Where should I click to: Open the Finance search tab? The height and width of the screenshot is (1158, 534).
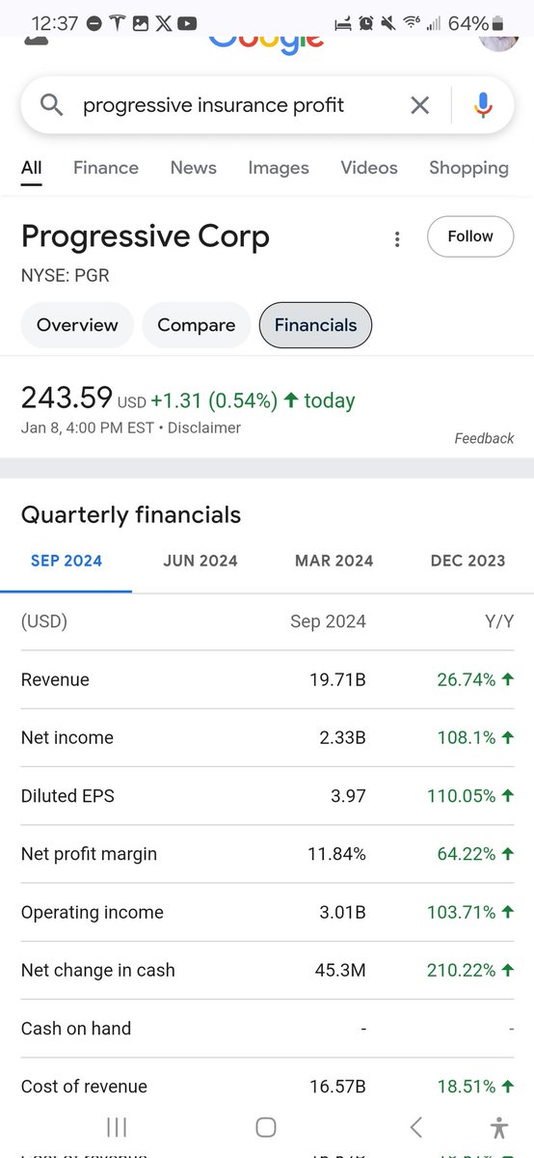(x=106, y=168)
